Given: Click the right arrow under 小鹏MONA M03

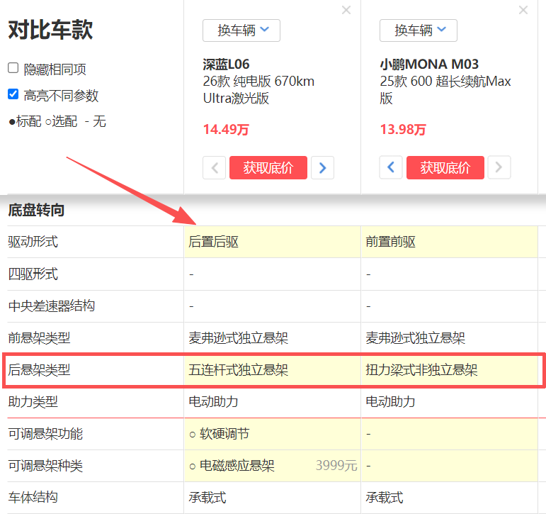Looking at the screenshot, I should pos(499,167).
